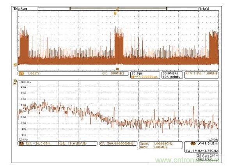Select the RF v T BW: 1.00GHz readout

201,74
